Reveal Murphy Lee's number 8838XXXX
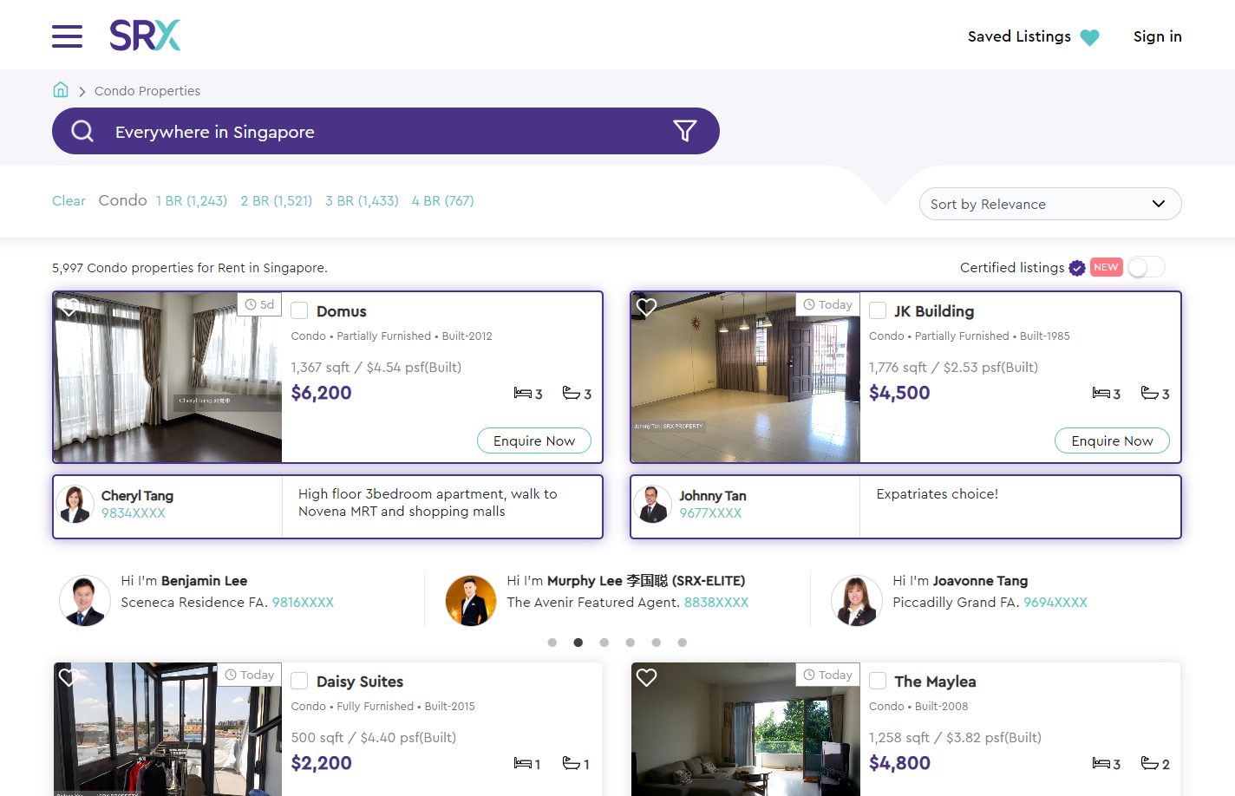The width and height of the screenshot is (1235, 796). tap(716, 603)
